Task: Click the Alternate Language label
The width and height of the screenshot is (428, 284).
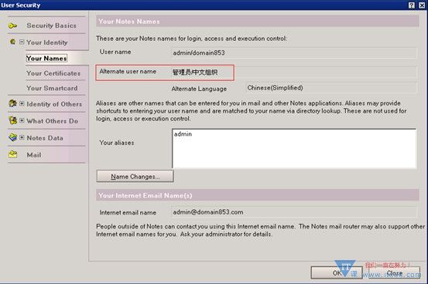Action: point(199,89)
